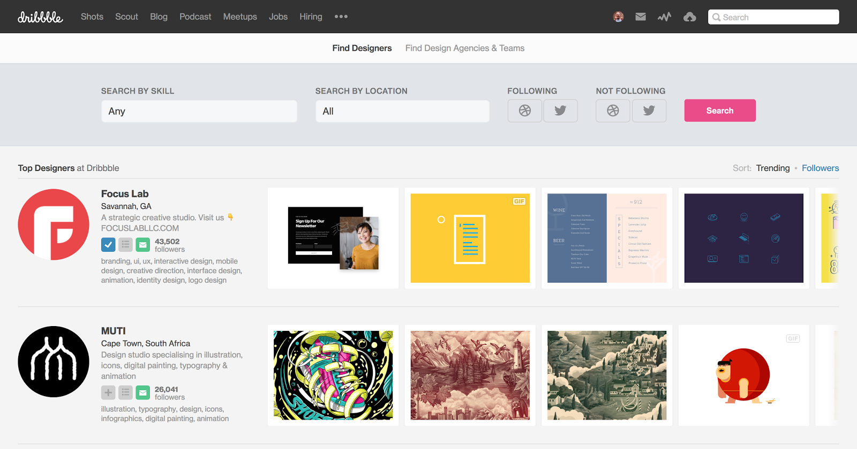857x449 pixels.
Task: Open the MUTI name link
Action: (x=113, y=331)
